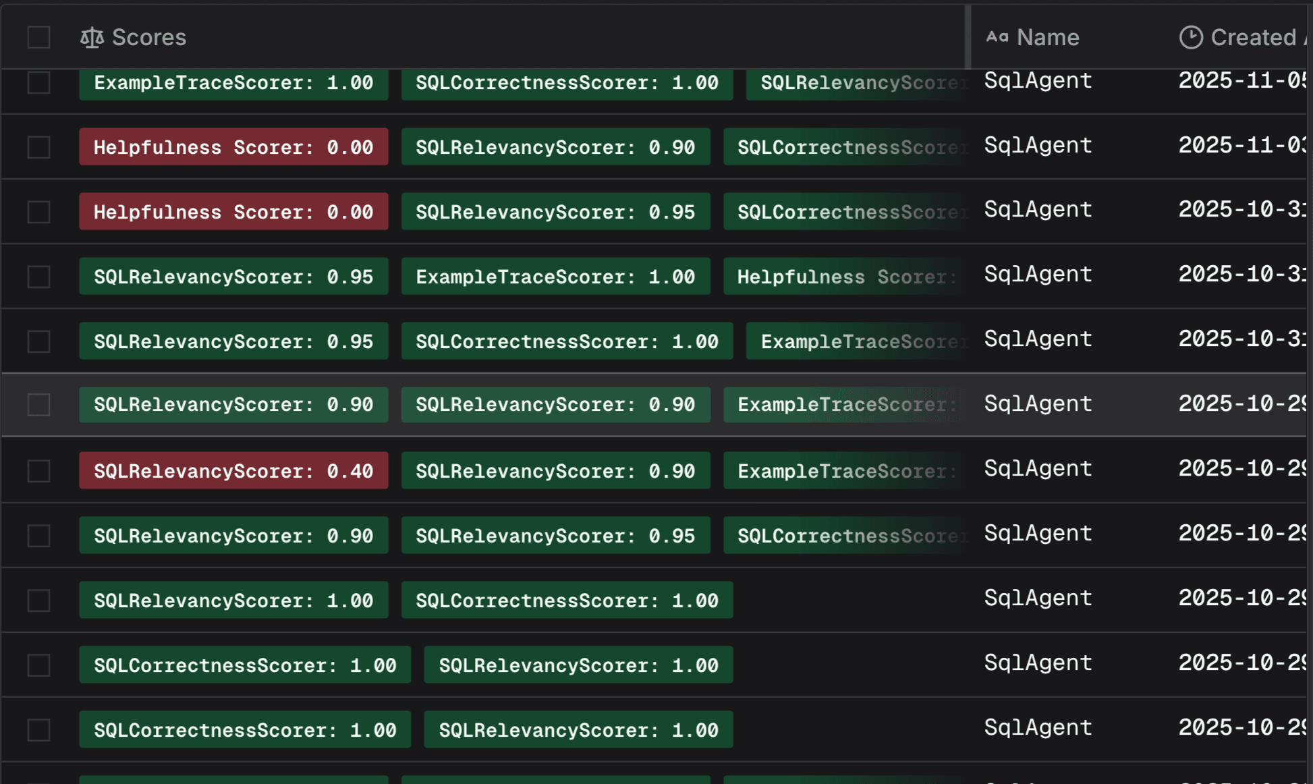Click the Created column header text
1313x784 pixels.
pos(1252,38)
